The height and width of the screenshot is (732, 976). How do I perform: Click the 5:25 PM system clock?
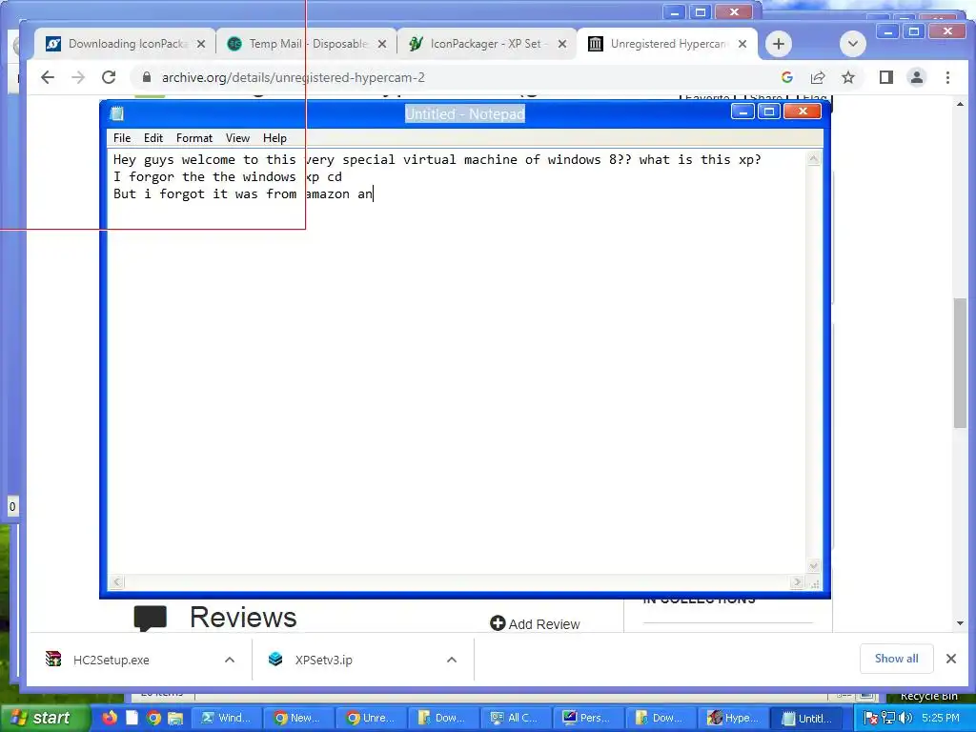pyautogui.click(x=941, y=718)
